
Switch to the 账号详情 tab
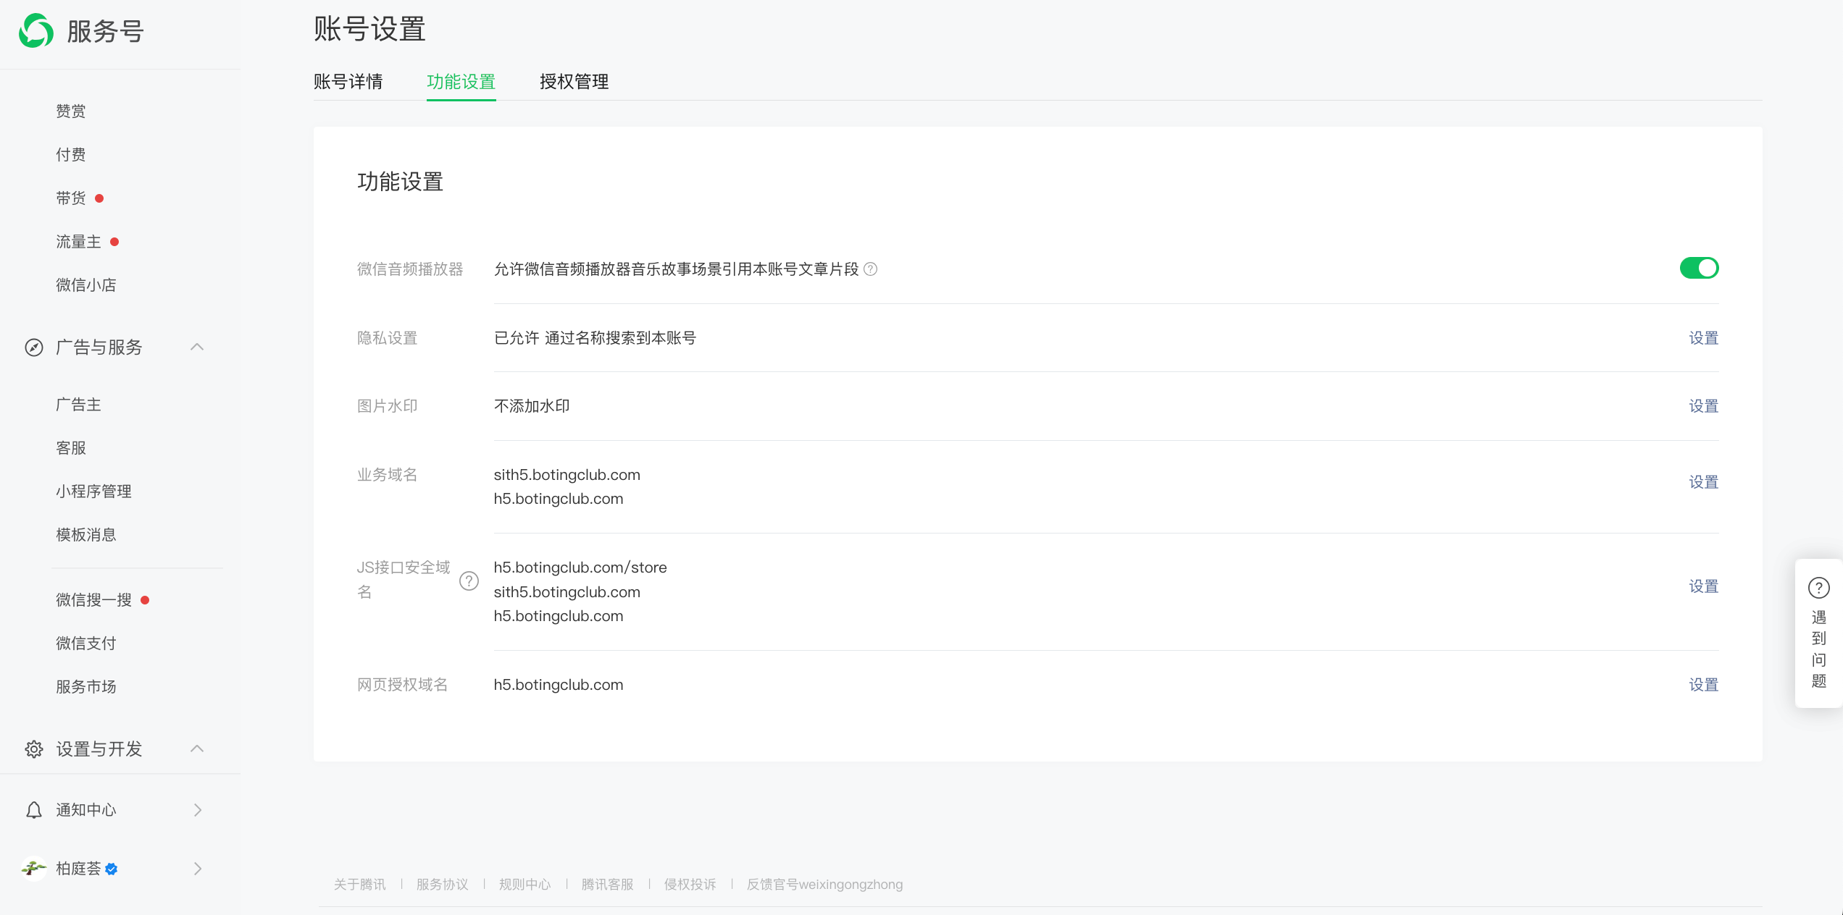coord(348,82)
